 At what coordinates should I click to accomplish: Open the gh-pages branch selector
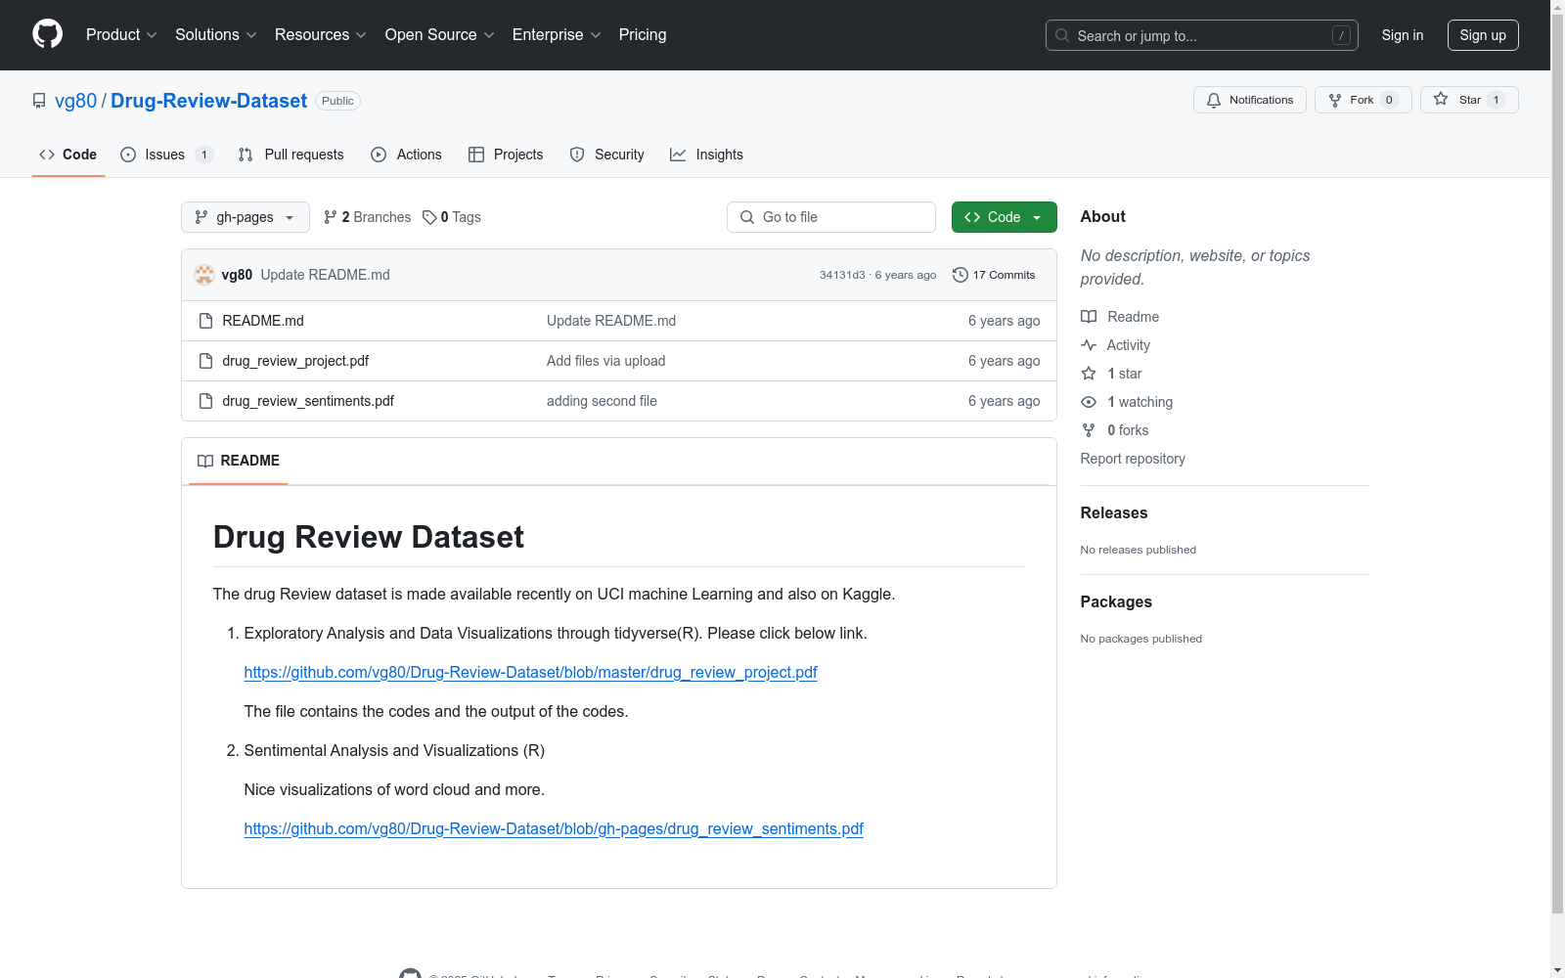coord(246,217)
